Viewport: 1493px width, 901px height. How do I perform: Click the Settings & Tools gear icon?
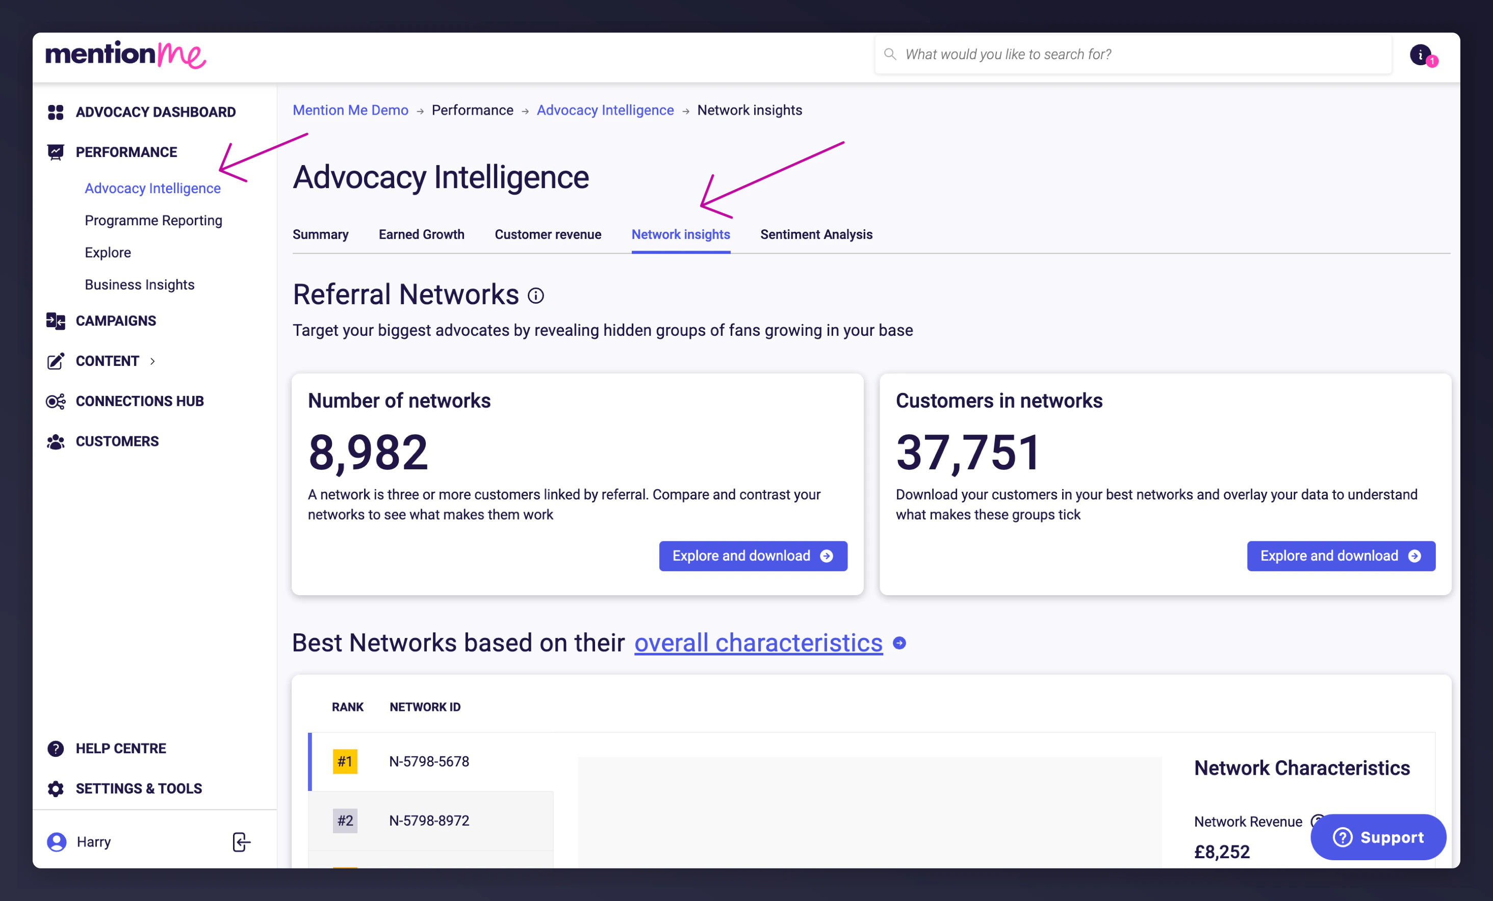(x=56, y=788)
